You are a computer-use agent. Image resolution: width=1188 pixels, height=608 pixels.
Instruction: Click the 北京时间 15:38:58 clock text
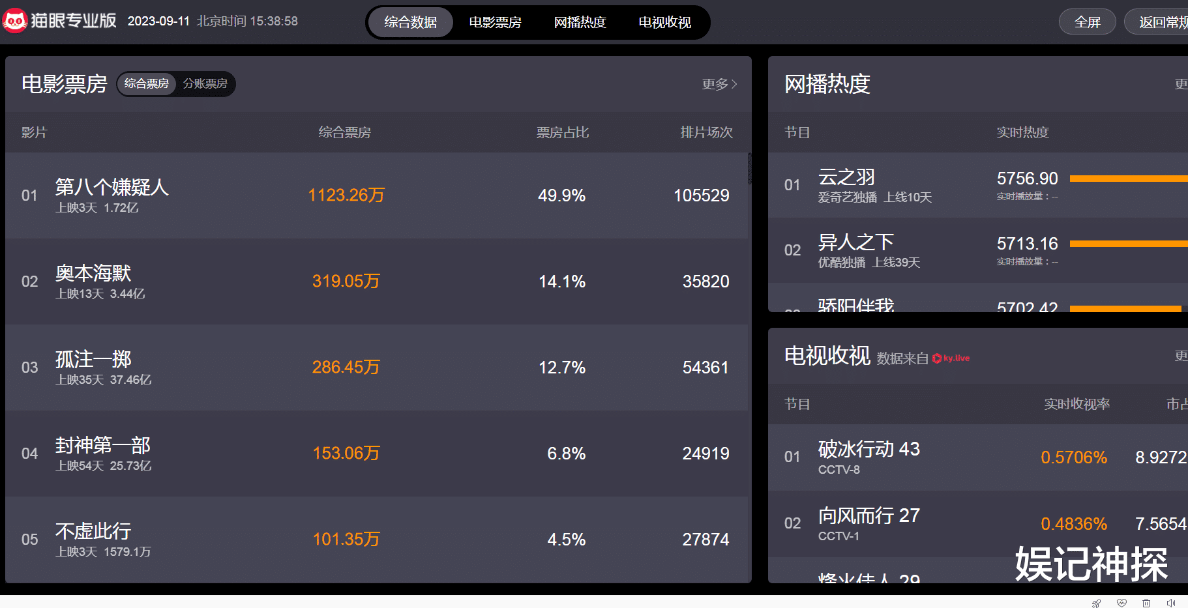[248, 21]
